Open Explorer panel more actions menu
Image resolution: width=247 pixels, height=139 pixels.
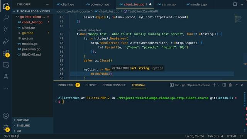pos(47,4)
